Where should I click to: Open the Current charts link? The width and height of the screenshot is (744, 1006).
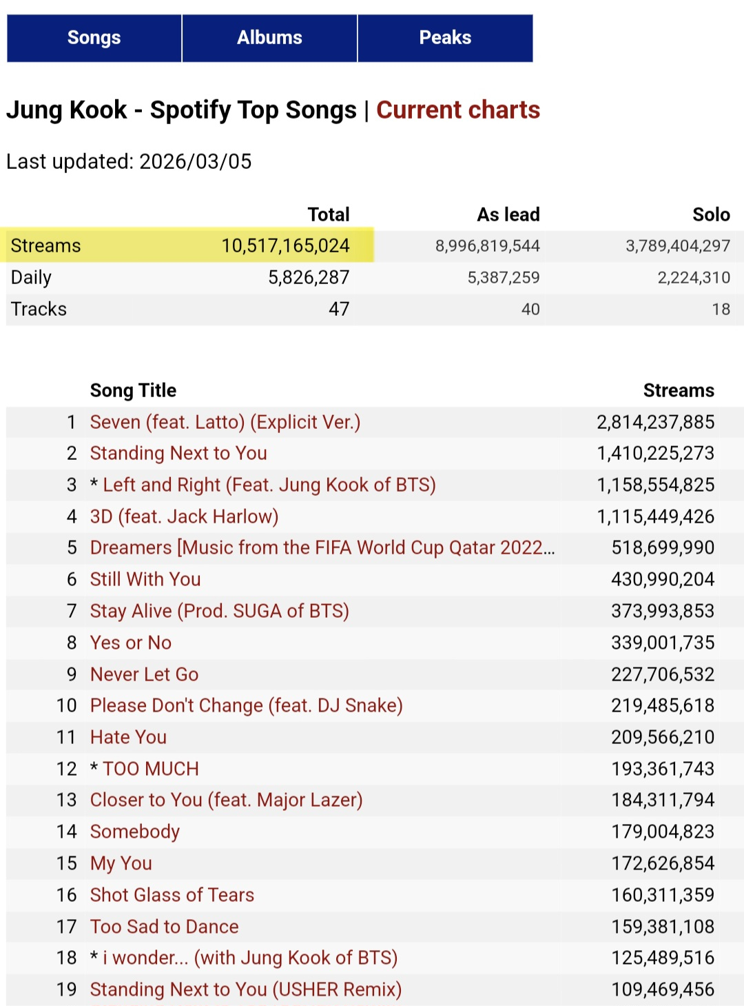[458, 110]
